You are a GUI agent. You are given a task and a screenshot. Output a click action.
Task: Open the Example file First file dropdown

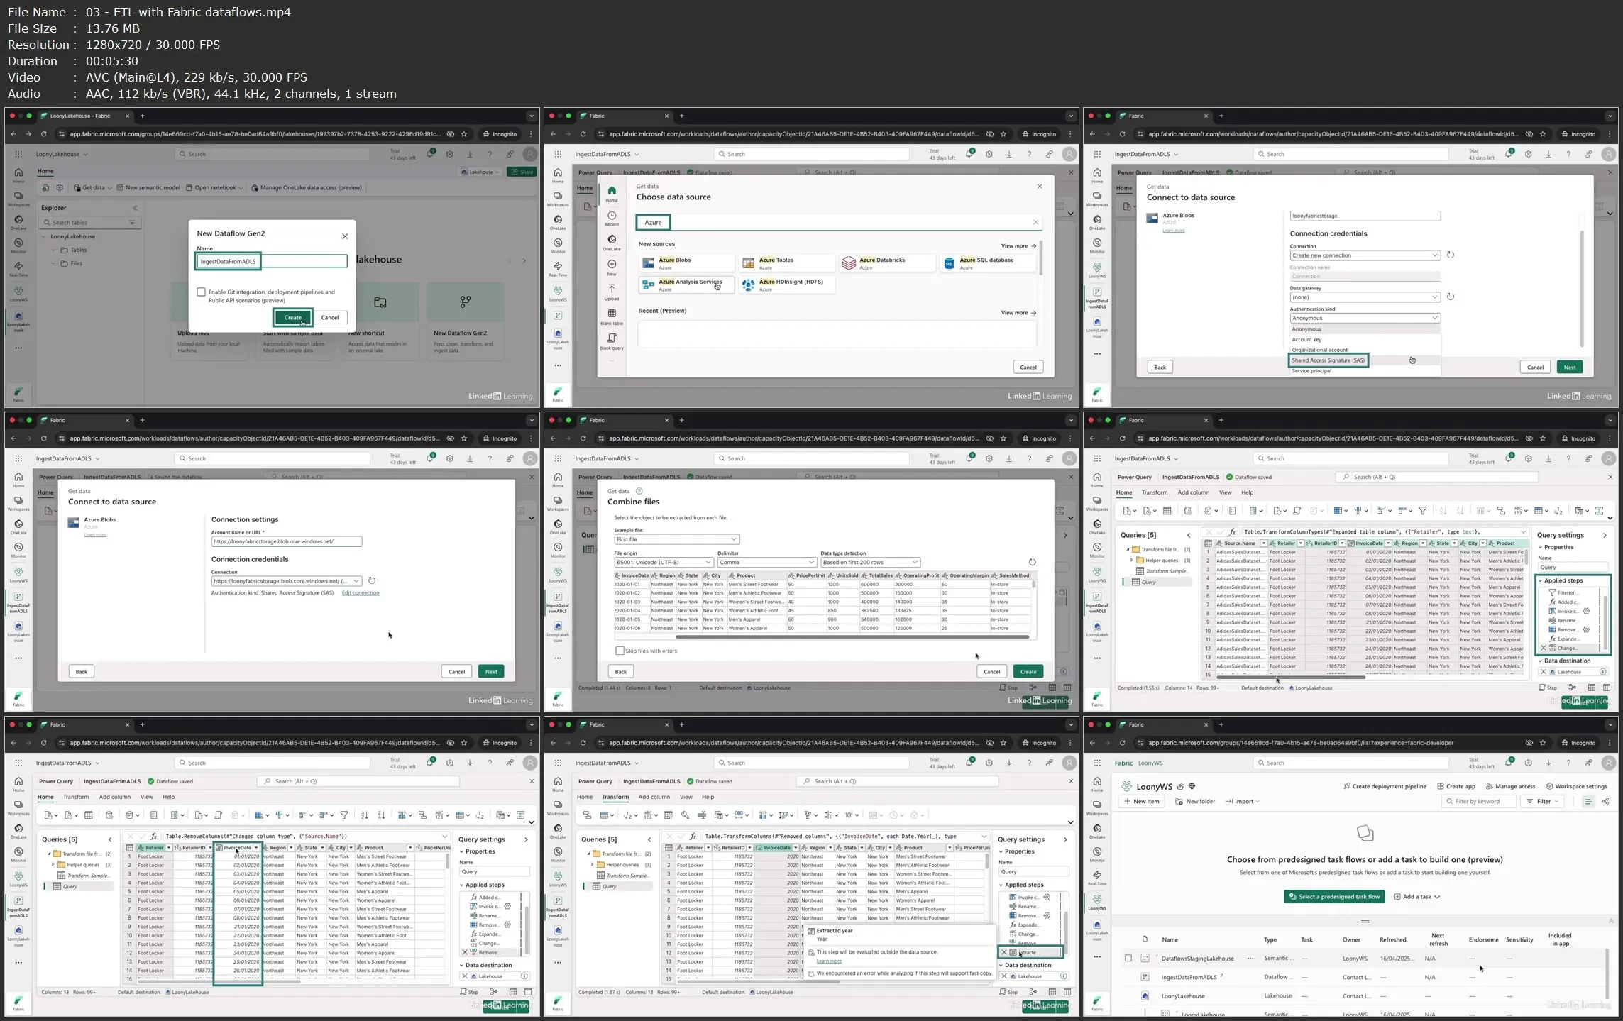click(676, 539)
